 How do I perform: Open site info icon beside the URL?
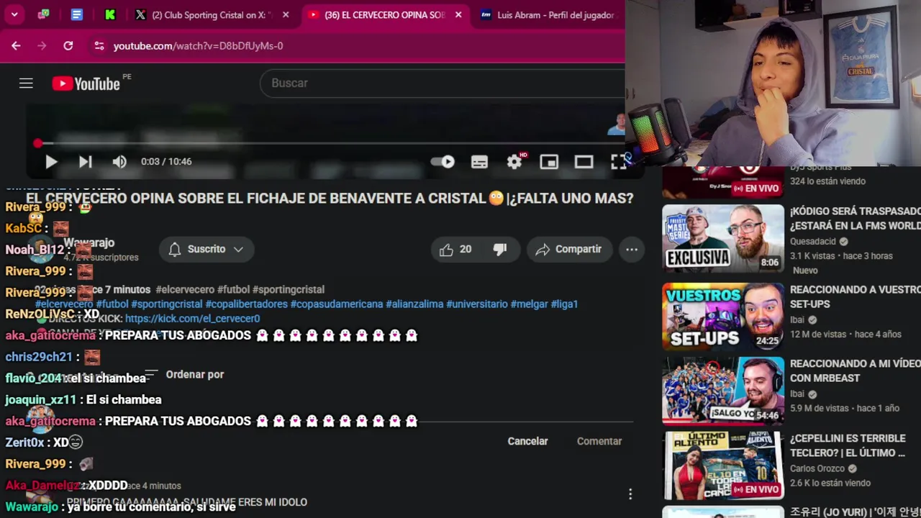(x=99, y=45)
